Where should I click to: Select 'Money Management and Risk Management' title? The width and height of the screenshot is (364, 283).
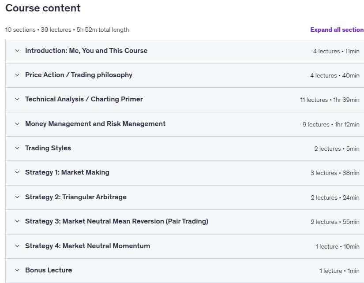pos(95,124)
